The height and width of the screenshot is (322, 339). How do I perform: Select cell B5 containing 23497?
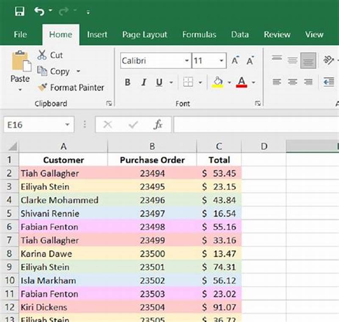[152, 213]
